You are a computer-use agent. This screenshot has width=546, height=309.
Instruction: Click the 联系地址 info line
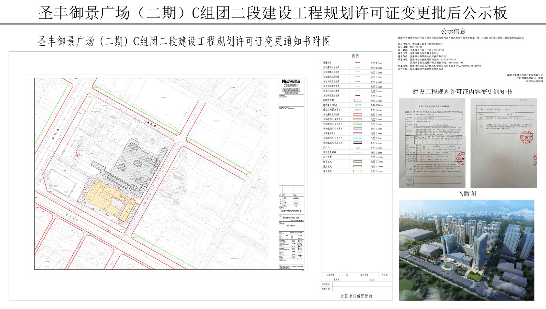coord(440,66)
